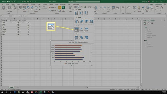The width and height of the screenshot is (167, 94).
Task: Select 2-D 100% Stacked Column chart
Action: coord(86,13)
